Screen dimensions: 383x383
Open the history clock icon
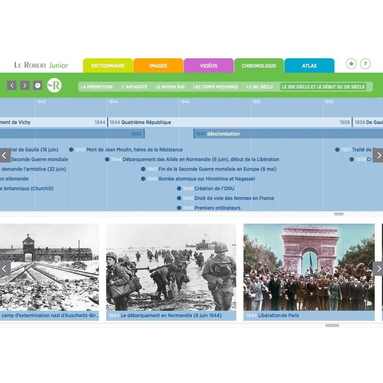coord(38,85)
